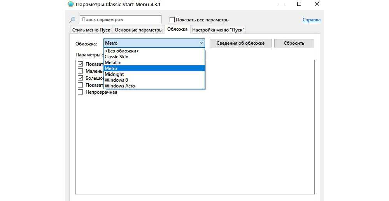The height and width of the screenshot is (201, 389).
Task: Open the 'Основные параметры' tab
Action: click(x=138, y=30)
